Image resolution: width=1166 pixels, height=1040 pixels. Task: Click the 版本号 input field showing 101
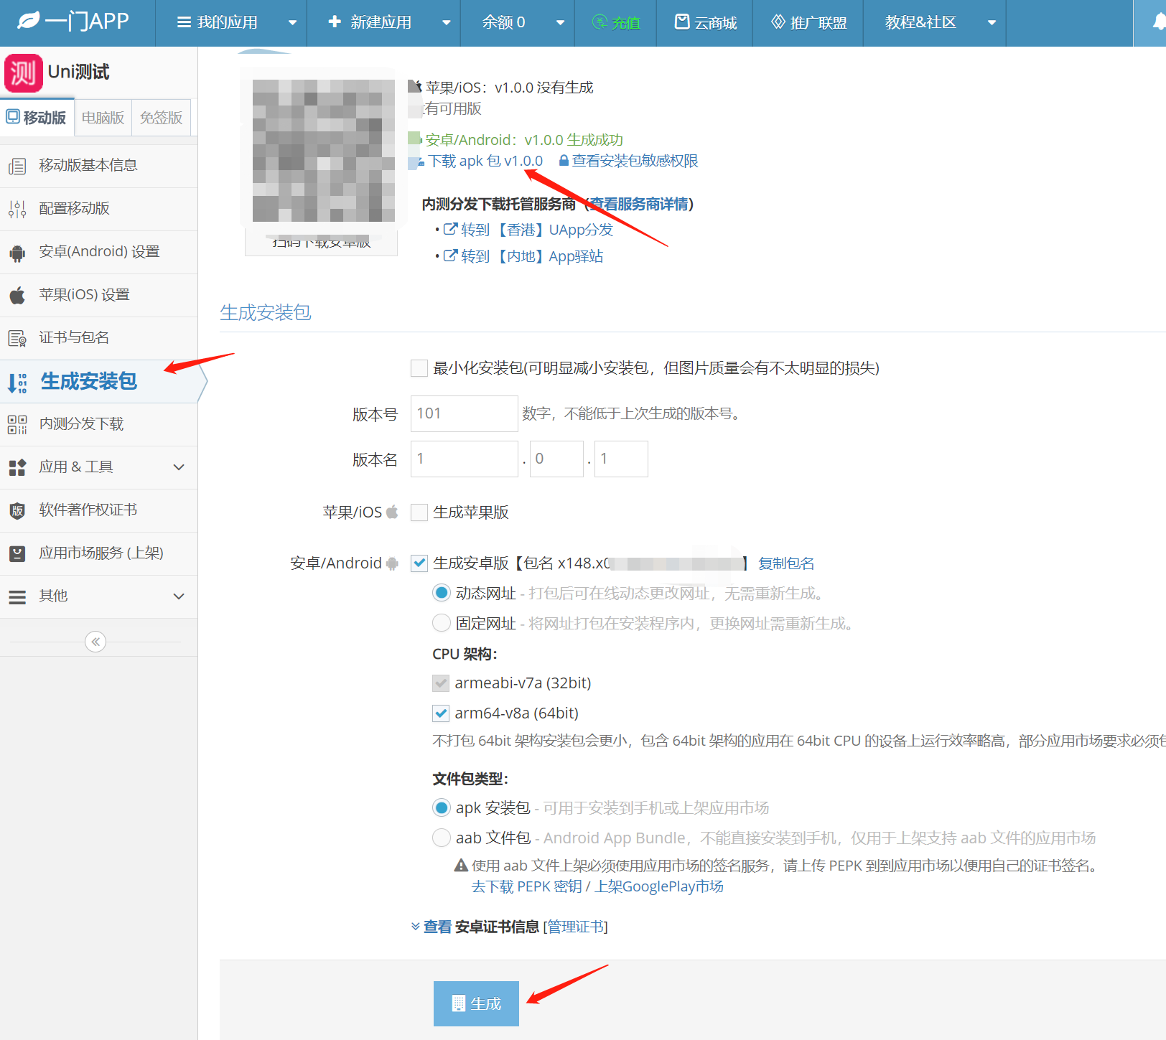(x=464, y=413)
